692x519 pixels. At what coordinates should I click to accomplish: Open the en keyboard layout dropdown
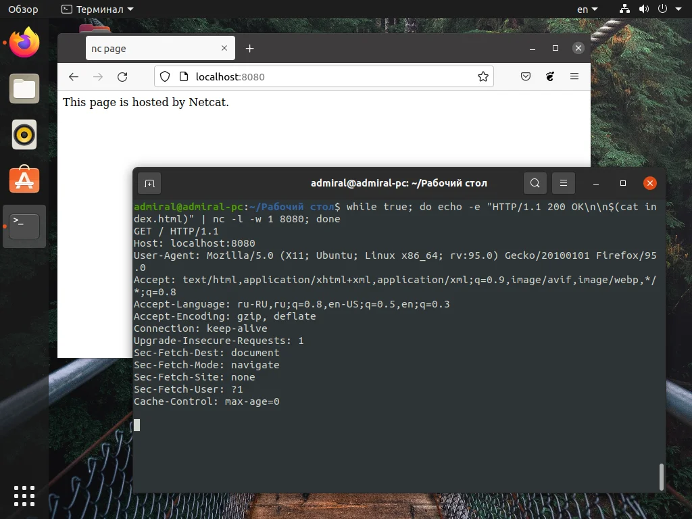(587, 9)
